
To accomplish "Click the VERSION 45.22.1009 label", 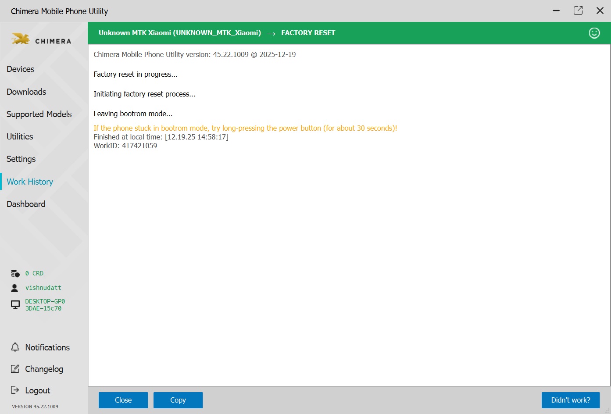I will click(x=35, y=407).
